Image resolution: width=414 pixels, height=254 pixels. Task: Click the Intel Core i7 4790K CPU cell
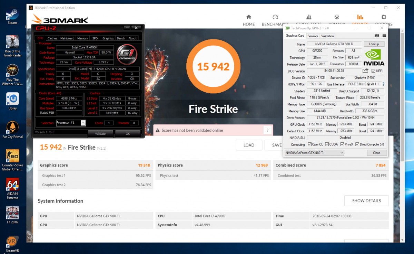[231, 216]
